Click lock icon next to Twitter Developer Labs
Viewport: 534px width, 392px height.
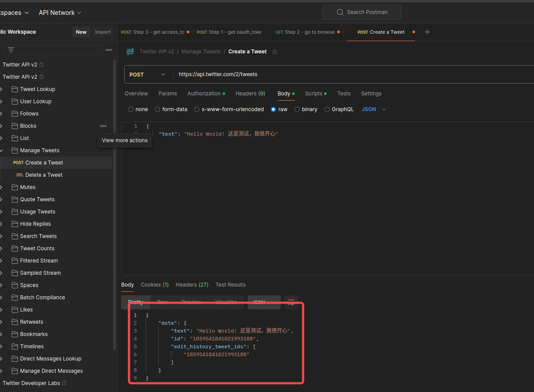64,383
